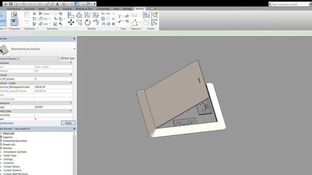Click the Text 'A' tool in quick access toolbar
Viewport: 312px width, 175px height.
tap(58, 4)
